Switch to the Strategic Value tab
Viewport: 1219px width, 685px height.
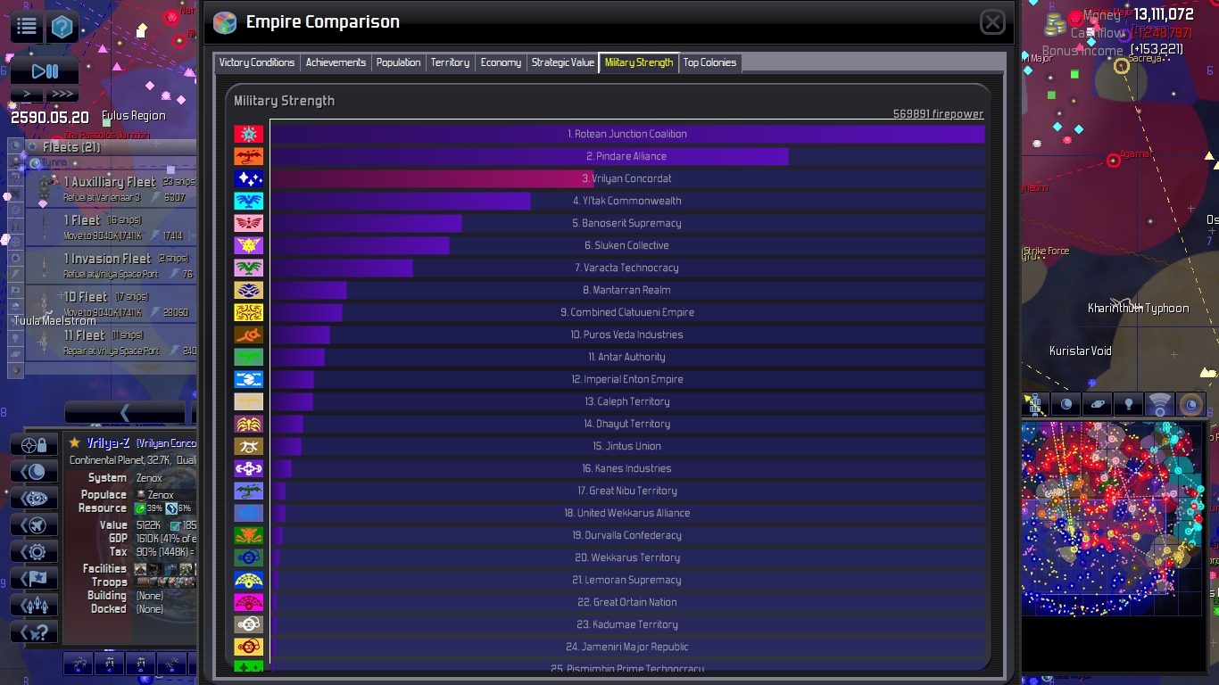tap(562, 62)
